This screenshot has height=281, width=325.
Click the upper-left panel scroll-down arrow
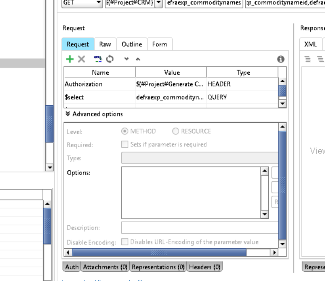[x=50, y=167]
